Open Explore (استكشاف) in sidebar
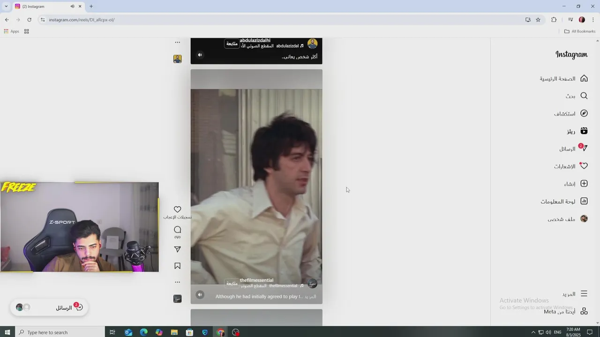The width and height of the screenshot is (600, 337). pyautogui.click(x=571, y=114)
